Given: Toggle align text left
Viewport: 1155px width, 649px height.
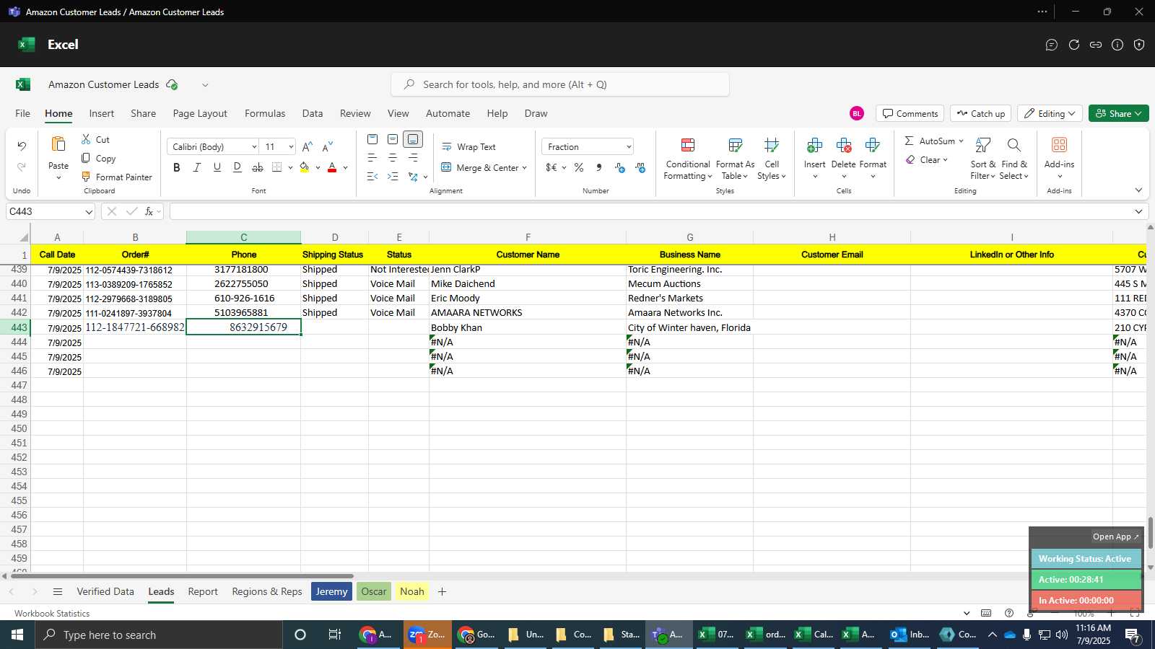Looking at the screenshot, I should (x=372, y=158).
